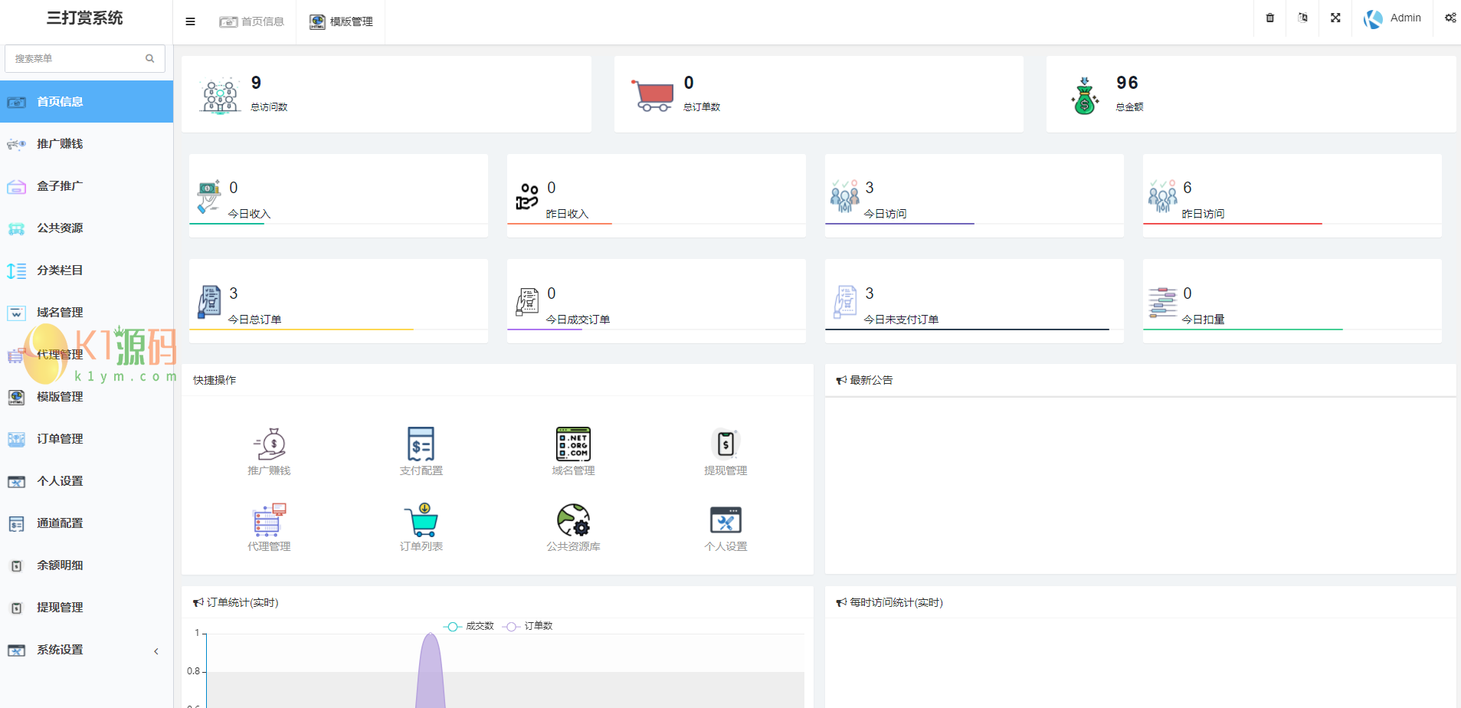Screen dimensions: 1461x708
Task: Click the 推广赚钱 quick action icon
Action: [x=269, y=444]
